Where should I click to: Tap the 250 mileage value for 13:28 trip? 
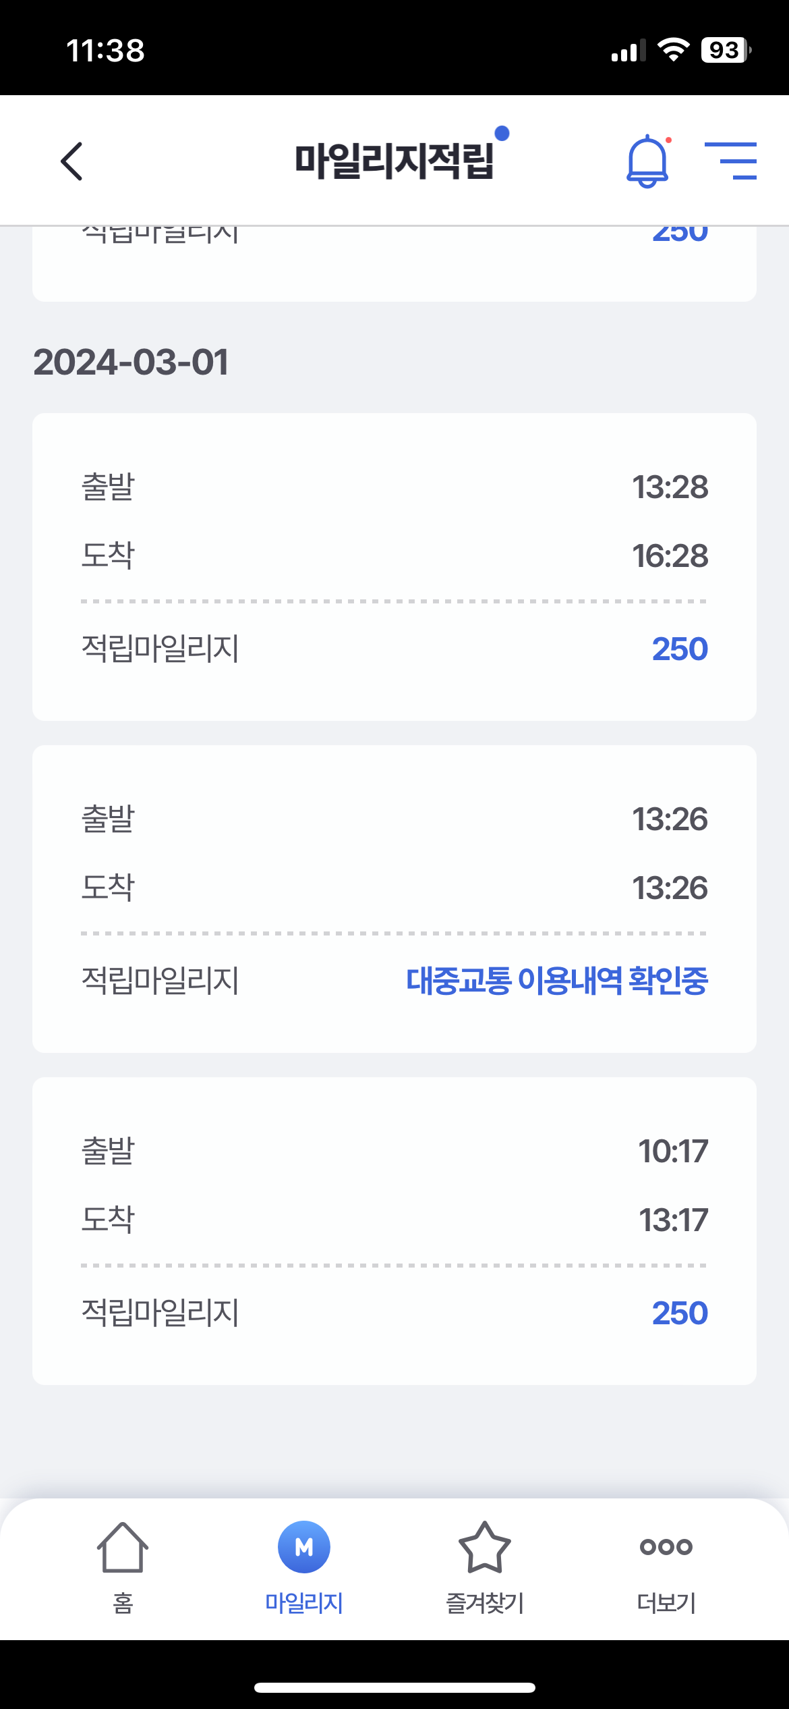tap(680, 649)
